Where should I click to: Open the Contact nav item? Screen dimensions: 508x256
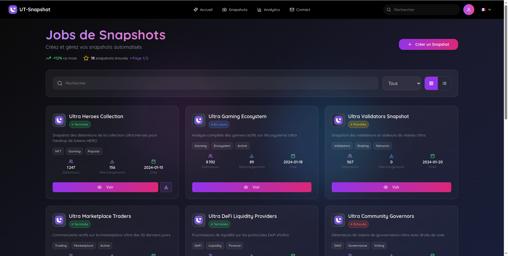(x=300, y=10)
